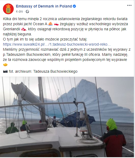
Task: Click the word "Grenlandii" in the post
Action: 12,29
